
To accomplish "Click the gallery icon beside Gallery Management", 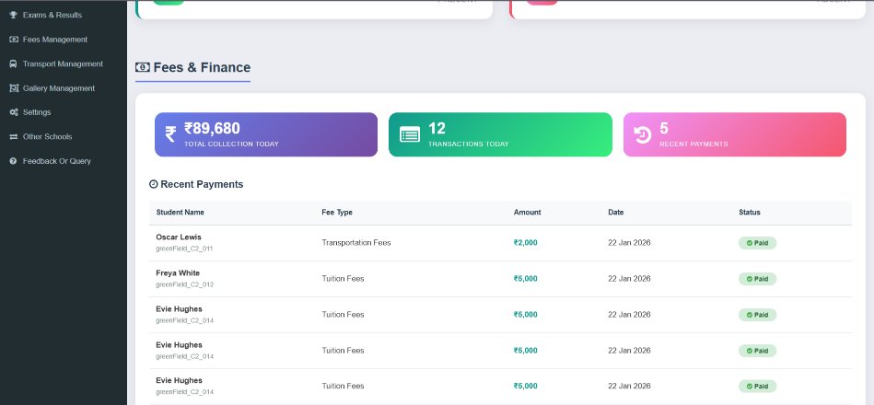I will pos(14,88).
